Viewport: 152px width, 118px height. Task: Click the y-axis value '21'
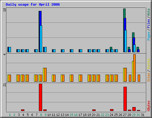pos(4,85)
